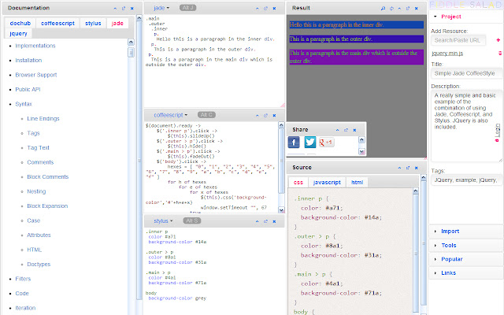This screenshot has height=315, width=504.
Task: Open the jade language dropdown
Action: (x=161, y=6)
